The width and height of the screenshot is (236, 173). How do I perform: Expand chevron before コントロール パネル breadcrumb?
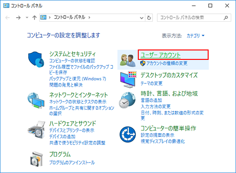coord(50,17)
